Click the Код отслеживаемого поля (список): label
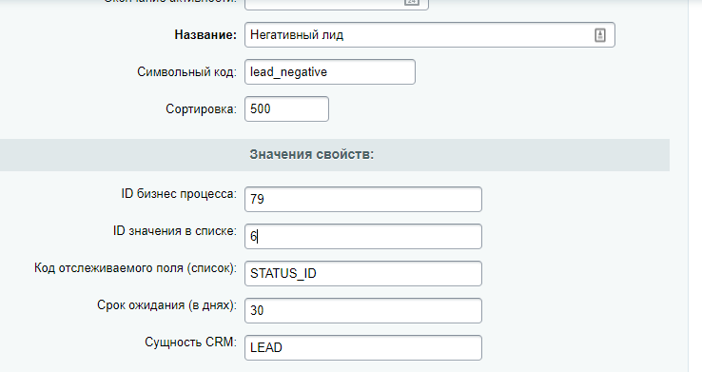The width and height of the screenshot is (702, 372). tap(135, 268)
